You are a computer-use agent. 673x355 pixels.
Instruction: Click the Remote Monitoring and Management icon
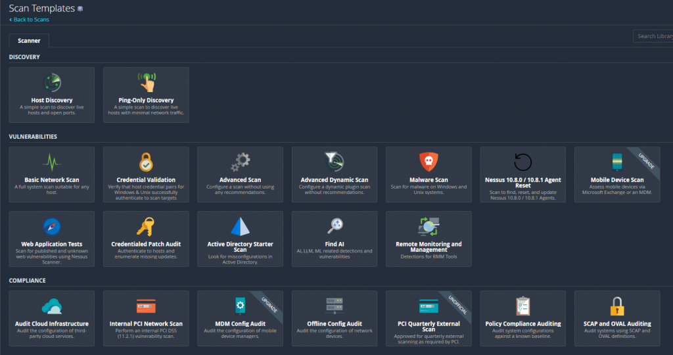point(429,227)
